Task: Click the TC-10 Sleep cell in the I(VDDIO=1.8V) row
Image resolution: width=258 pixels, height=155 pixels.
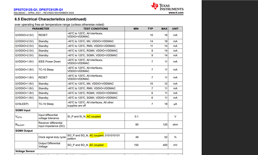Action: click(52, 69)
